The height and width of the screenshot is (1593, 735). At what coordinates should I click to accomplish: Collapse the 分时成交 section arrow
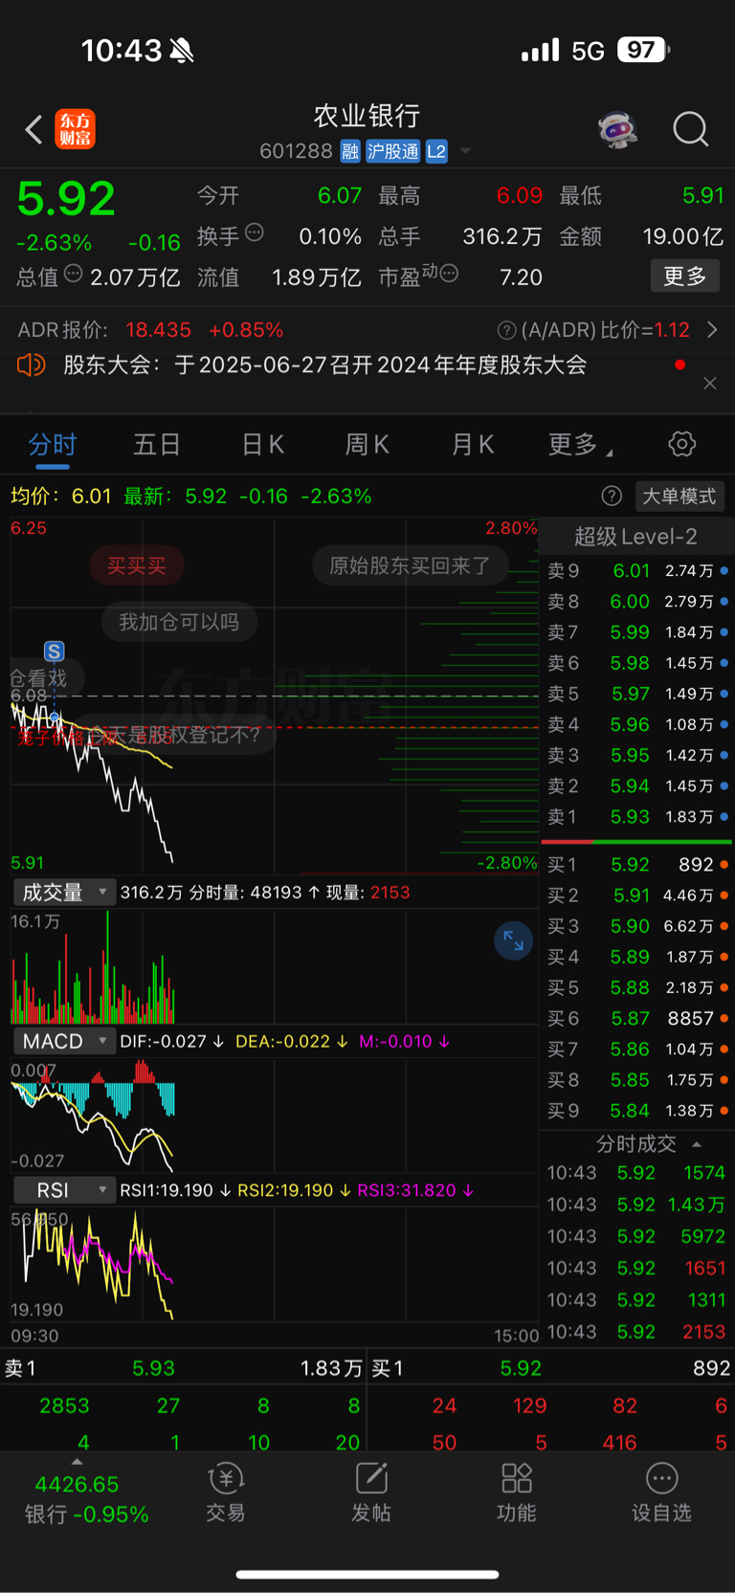[x=697, y=1144]
